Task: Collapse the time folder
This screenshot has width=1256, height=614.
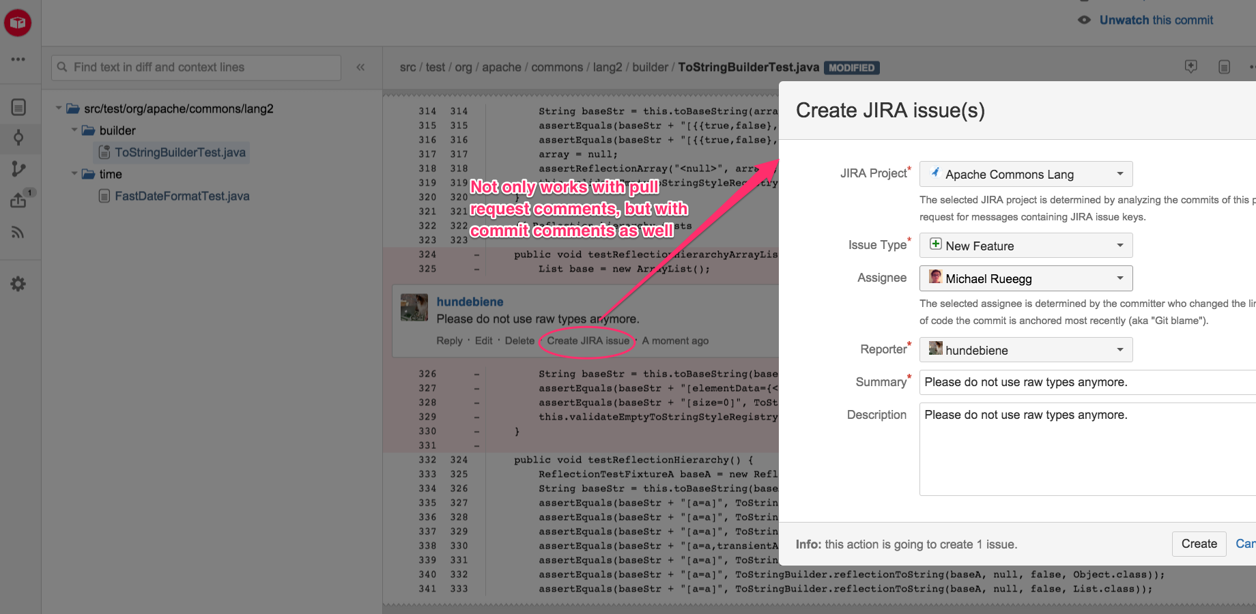Action: 74,173
